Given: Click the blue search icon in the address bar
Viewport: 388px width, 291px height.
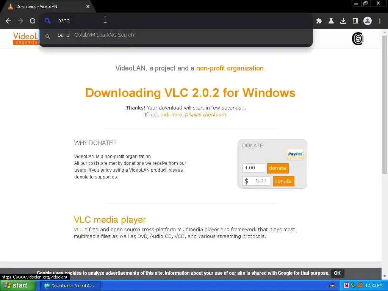Looking at the screenshot, I should 47,21.
